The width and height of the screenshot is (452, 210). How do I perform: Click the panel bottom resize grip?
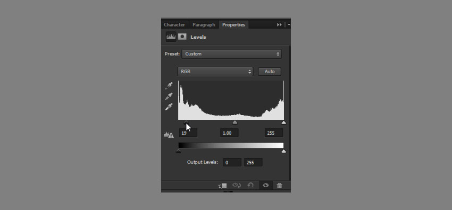point(228,191)
